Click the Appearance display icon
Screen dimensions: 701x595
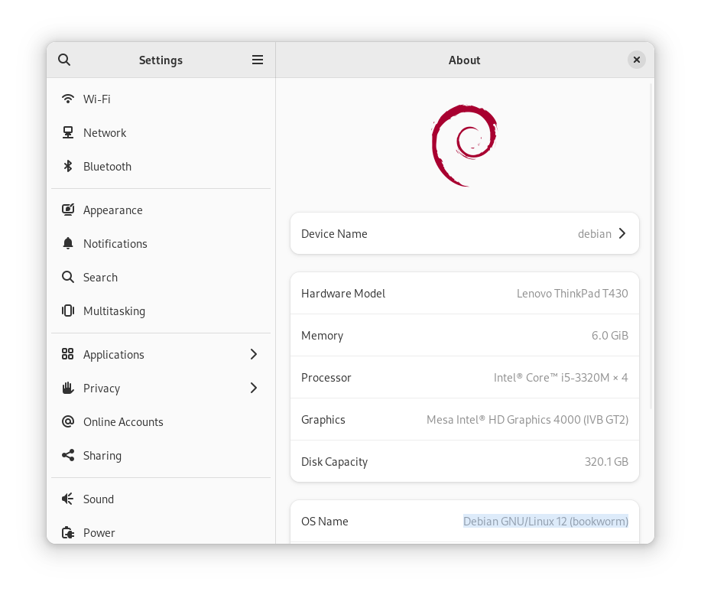(x=68, y=210)
